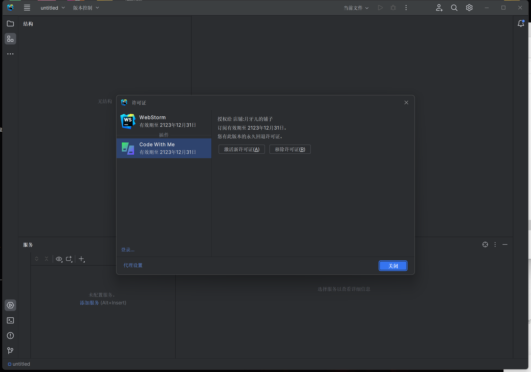Expand the untitled project dropdown
531x372 pixels.
pos(53,8)
